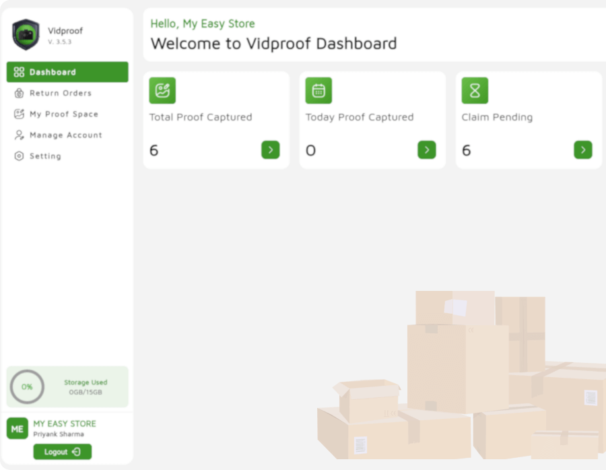This screenshot has width=606, height=470.
Task: Open Total Proof Captured arrow button
Action: point(270,149)
